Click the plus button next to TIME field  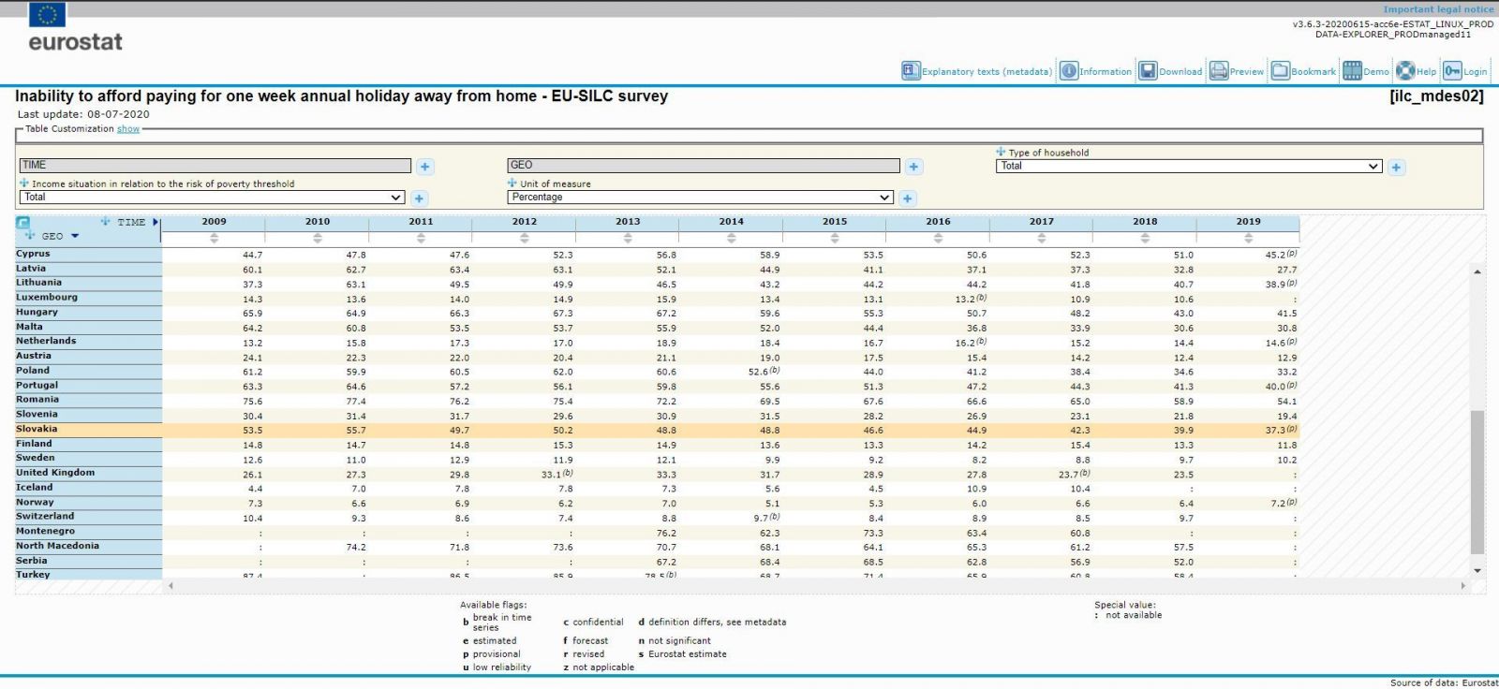click(424, 167)
